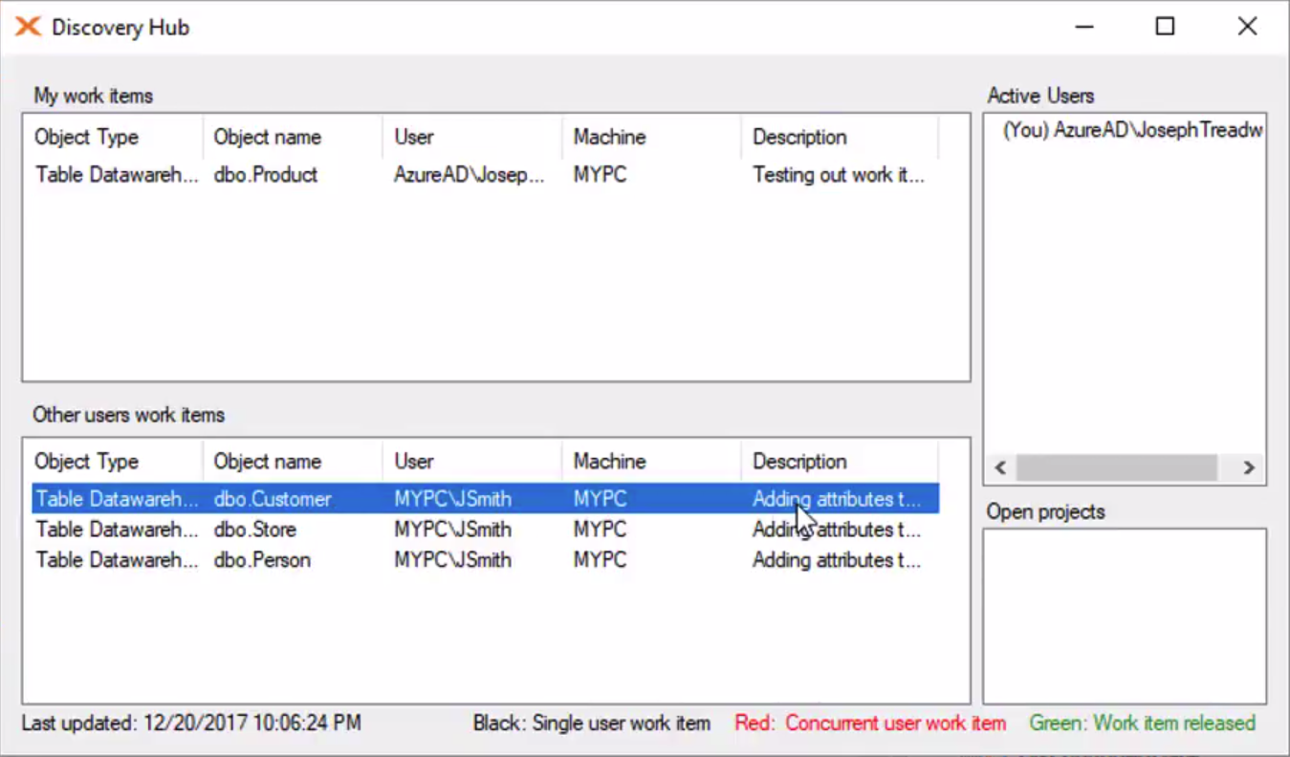Click Object Type header in Other users work items
Viewport: 1290px width, 757px height.
(113, 461)
